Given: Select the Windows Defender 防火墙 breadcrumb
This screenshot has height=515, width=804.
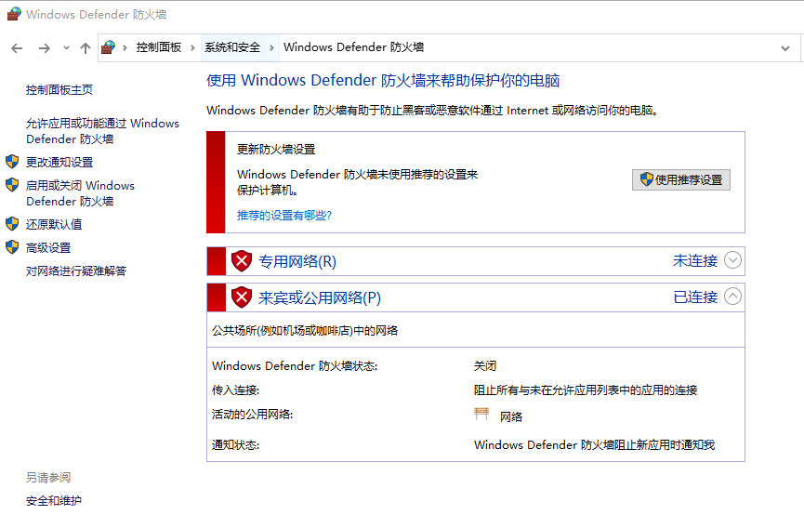Looking at the screenshot, I should 354,47.
